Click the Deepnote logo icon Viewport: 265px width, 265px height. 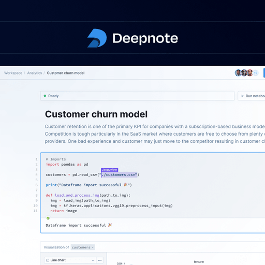click(x=97, y=38)
